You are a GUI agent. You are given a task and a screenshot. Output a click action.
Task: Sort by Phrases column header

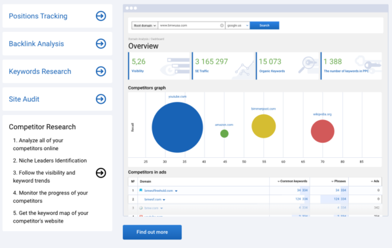[338, 181]
